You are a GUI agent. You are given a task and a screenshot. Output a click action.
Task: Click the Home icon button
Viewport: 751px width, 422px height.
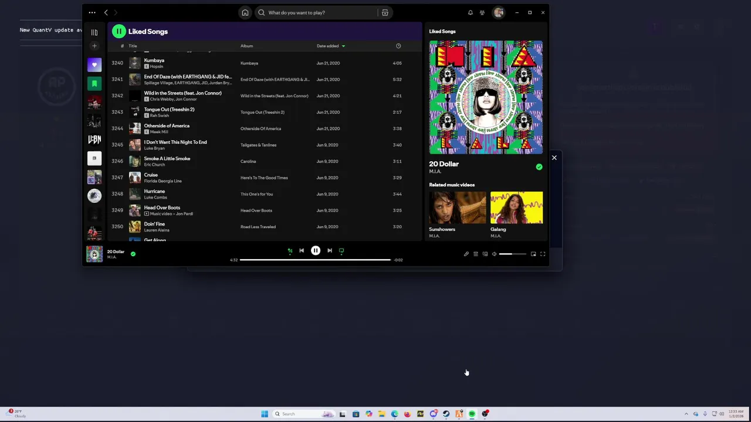245,12
